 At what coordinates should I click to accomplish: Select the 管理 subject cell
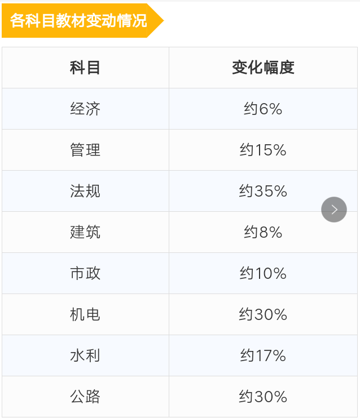click(x=85, y=150)
